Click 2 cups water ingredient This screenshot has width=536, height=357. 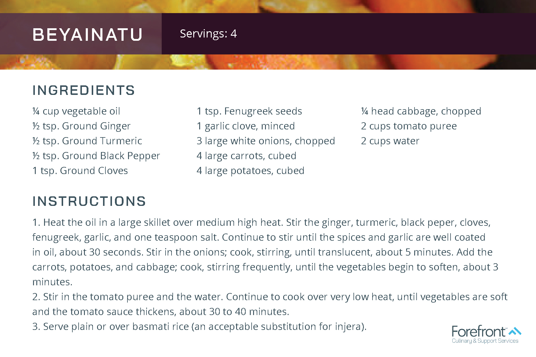coord(390,141)
